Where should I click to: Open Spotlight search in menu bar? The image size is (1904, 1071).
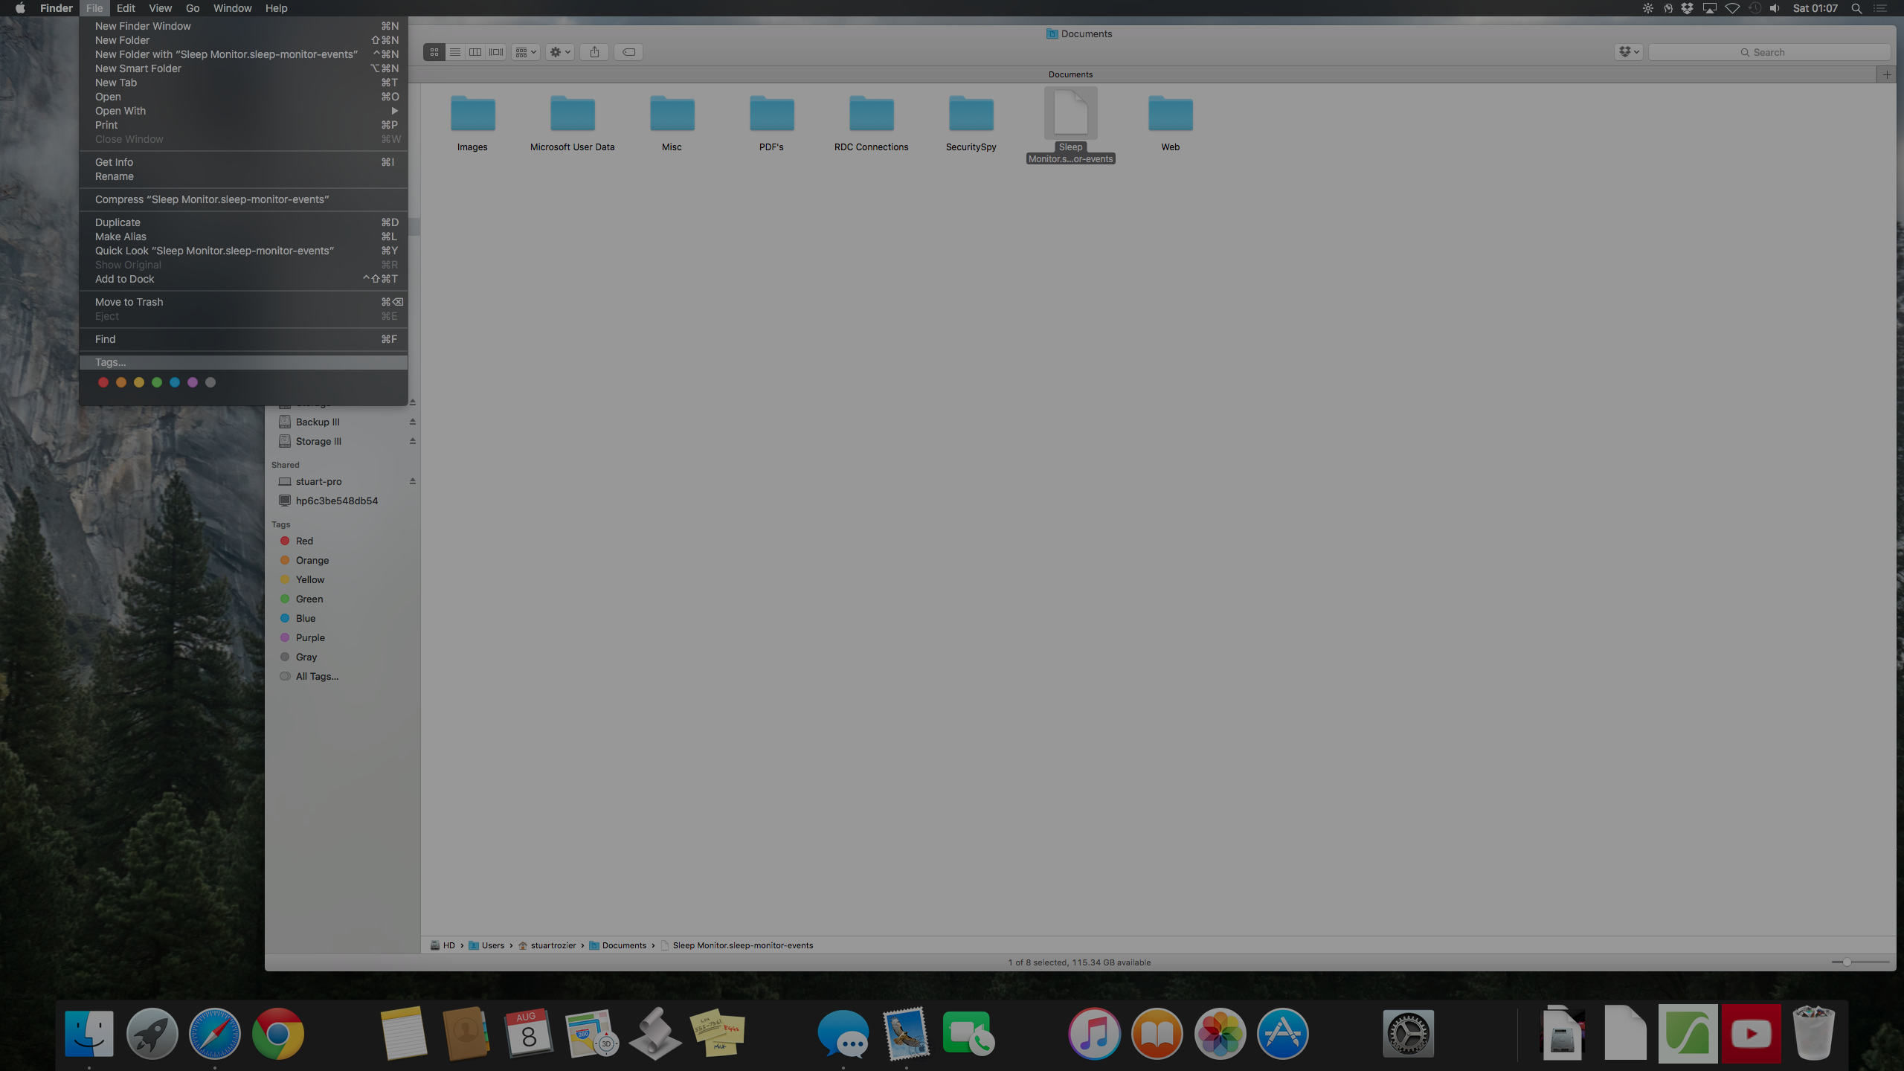pyautogui.click(x=1856, y=8)
